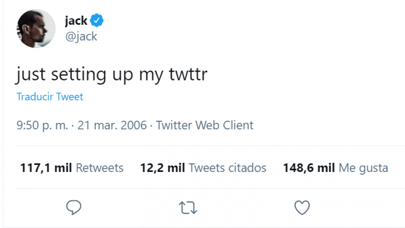
Task: Click the 12,2 mil quote count
Action: (163, 168)
